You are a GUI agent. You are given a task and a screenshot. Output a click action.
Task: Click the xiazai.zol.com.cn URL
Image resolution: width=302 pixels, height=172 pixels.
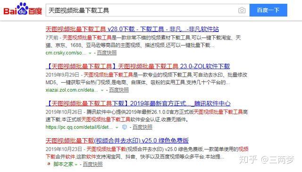pyautogui.click(x=72, y=90)
